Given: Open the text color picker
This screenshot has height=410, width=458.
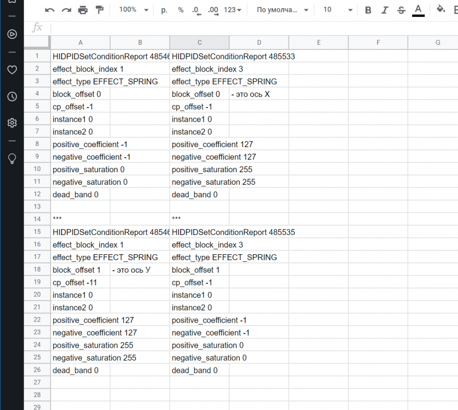Looking at the screenshot, I should [418, 10].
